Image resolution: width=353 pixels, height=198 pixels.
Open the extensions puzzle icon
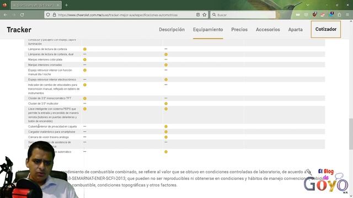339,15
